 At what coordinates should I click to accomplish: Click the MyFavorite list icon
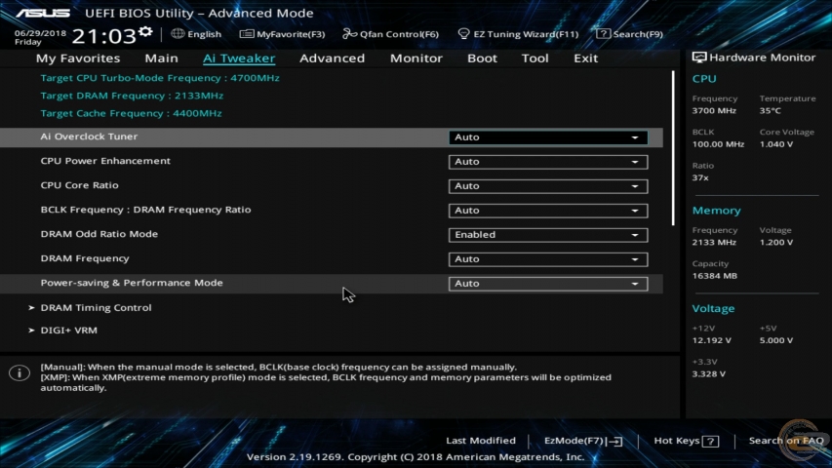pos(246,34)
